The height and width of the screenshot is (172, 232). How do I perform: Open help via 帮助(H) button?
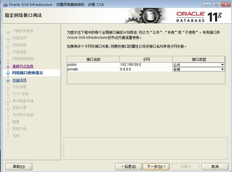pyautogui.click(x=19, y=167)
